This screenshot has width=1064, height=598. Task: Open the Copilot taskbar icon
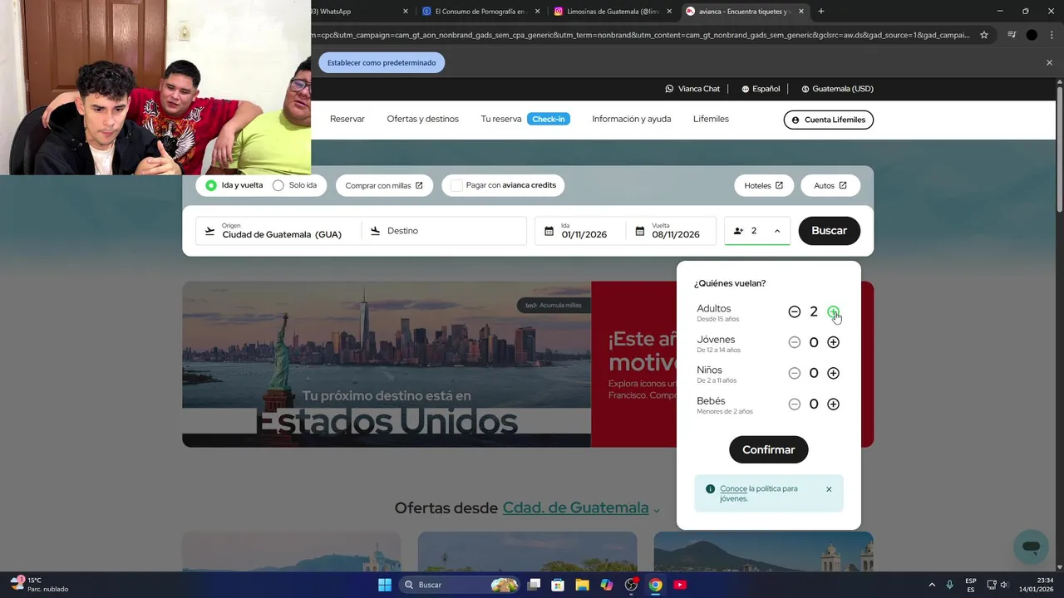click(607, 585)
